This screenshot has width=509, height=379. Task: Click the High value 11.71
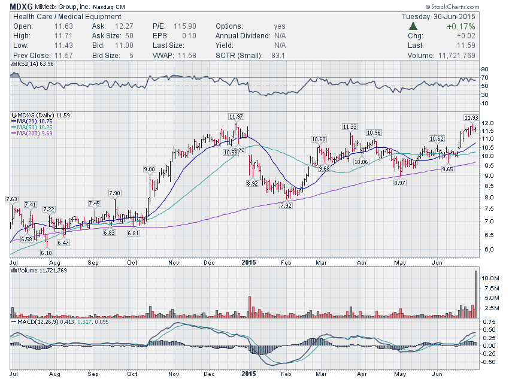click(63, 36)
